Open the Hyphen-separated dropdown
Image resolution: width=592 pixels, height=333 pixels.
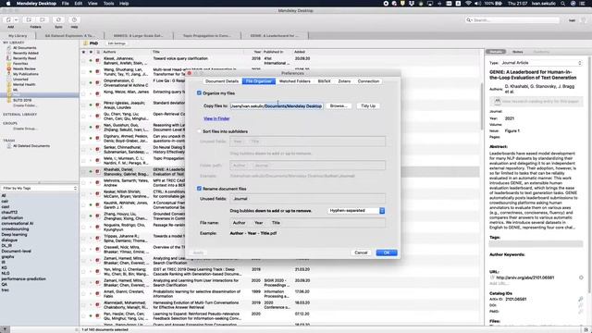tap(356, 211)
